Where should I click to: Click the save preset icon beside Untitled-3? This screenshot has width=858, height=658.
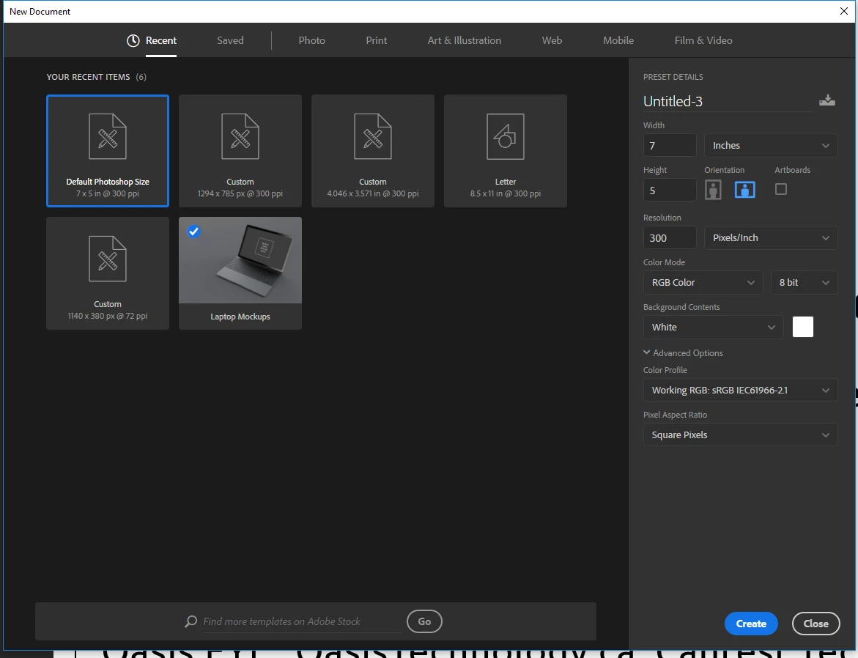[826, 100]
